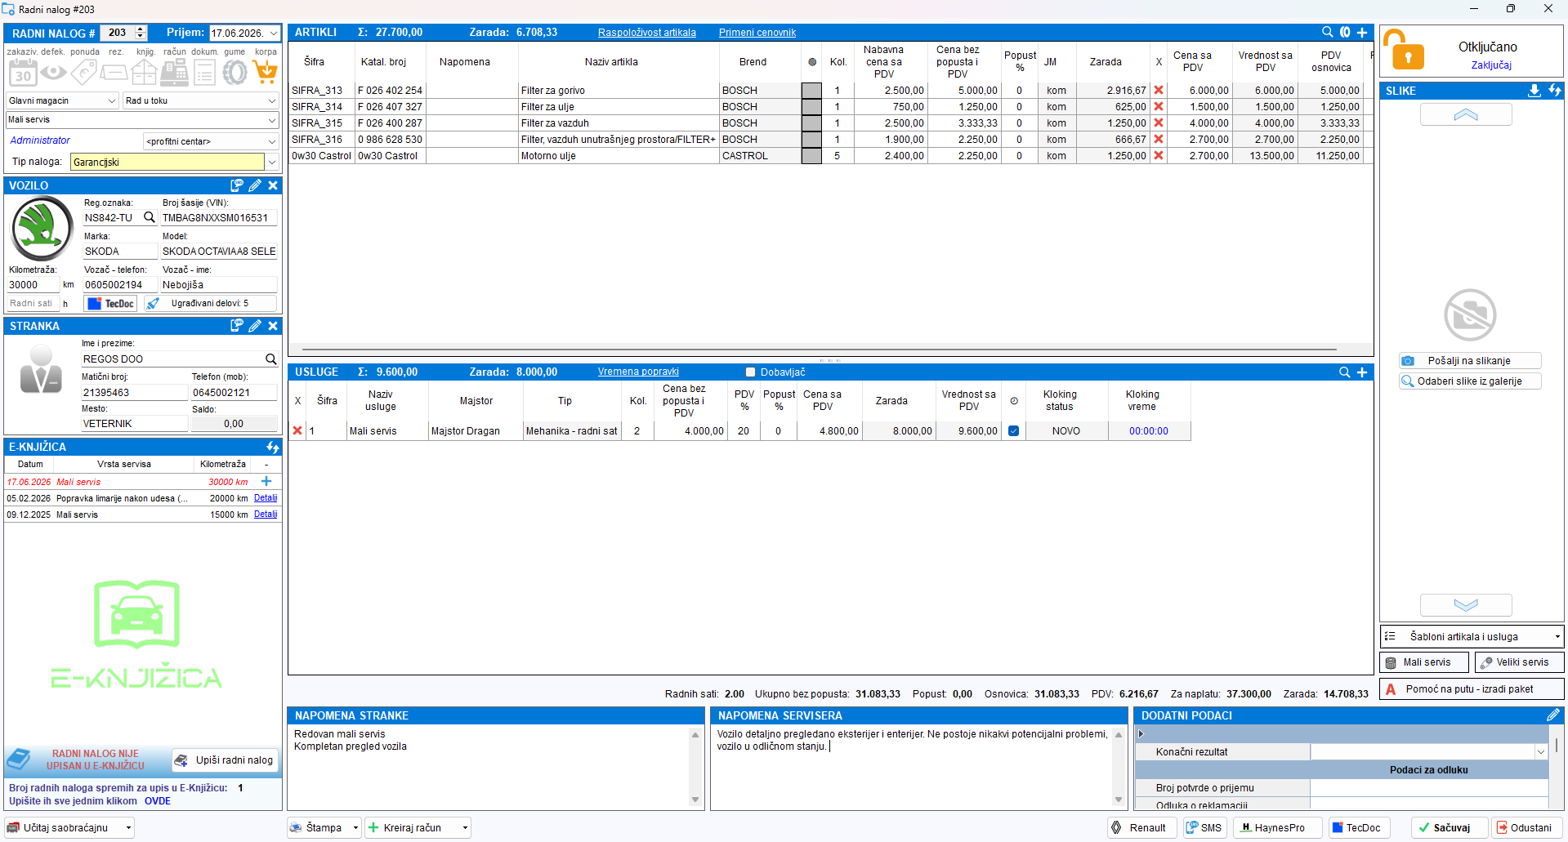Search customer name magnifier icon
The image size is (1568, 842).
click(x=270, y=359)
